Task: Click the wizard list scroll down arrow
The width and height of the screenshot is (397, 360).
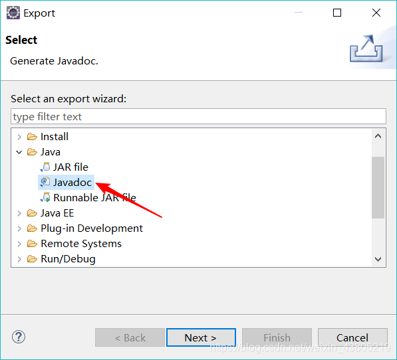Action: [x=378, y=259]
